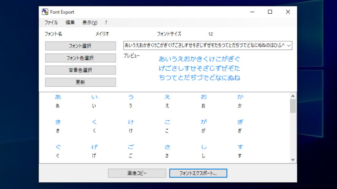Viewport: 337px width, 189px height.
Task: Select the く glyph cell
Action: point(94,126)
